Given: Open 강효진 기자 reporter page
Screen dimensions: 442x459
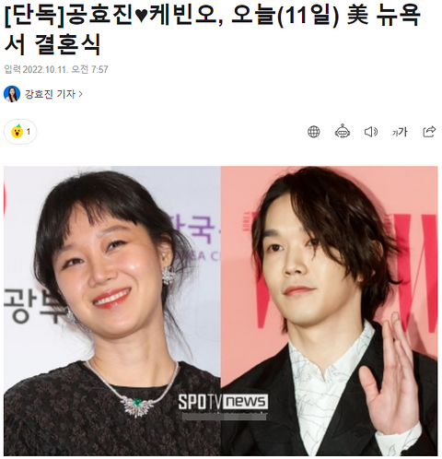Looking at the screenshot, I should coord(50,94).
